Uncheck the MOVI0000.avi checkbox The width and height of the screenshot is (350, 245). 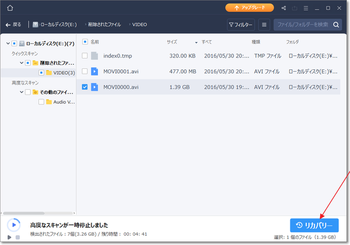(x=84, y=86)
